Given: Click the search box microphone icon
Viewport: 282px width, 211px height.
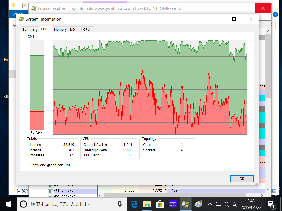Looking at the screenshot, I should click(120, 204).
